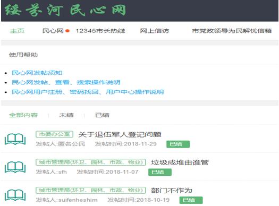Open book icon for 关于退伍军人登记问题 post
Viewport: 279px width, 206px height.
(15, 139)
